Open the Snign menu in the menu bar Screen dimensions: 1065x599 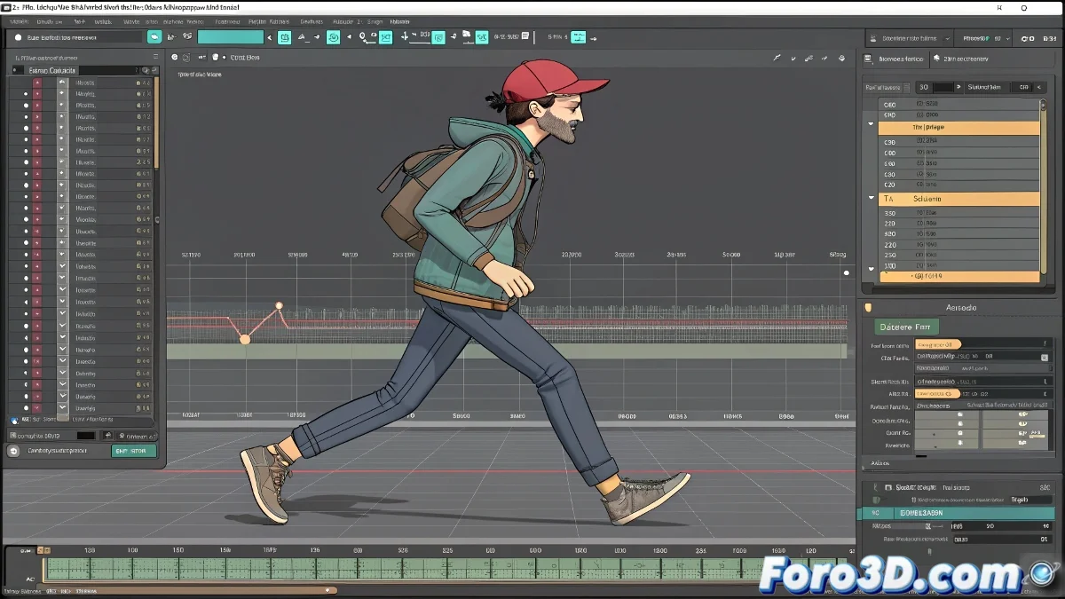tap(375, 20)
